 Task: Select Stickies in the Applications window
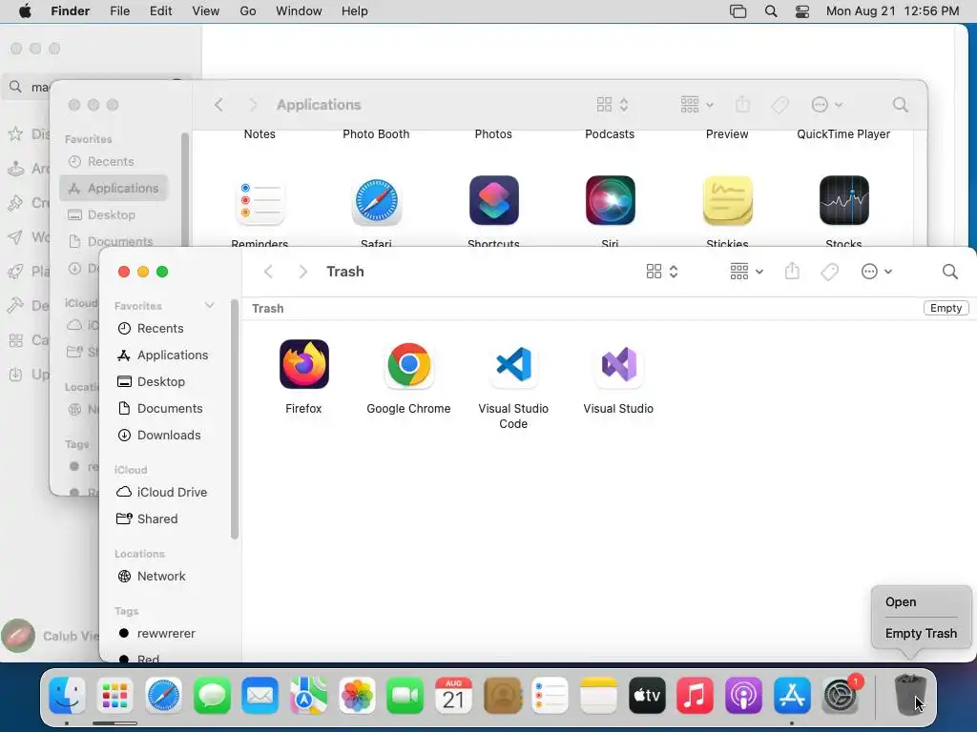pos(727,200)
